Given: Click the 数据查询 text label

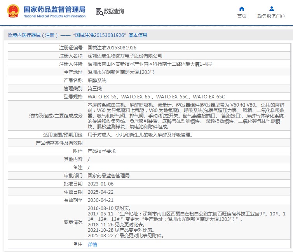Looking at the screenshot, I should point(113,12).
